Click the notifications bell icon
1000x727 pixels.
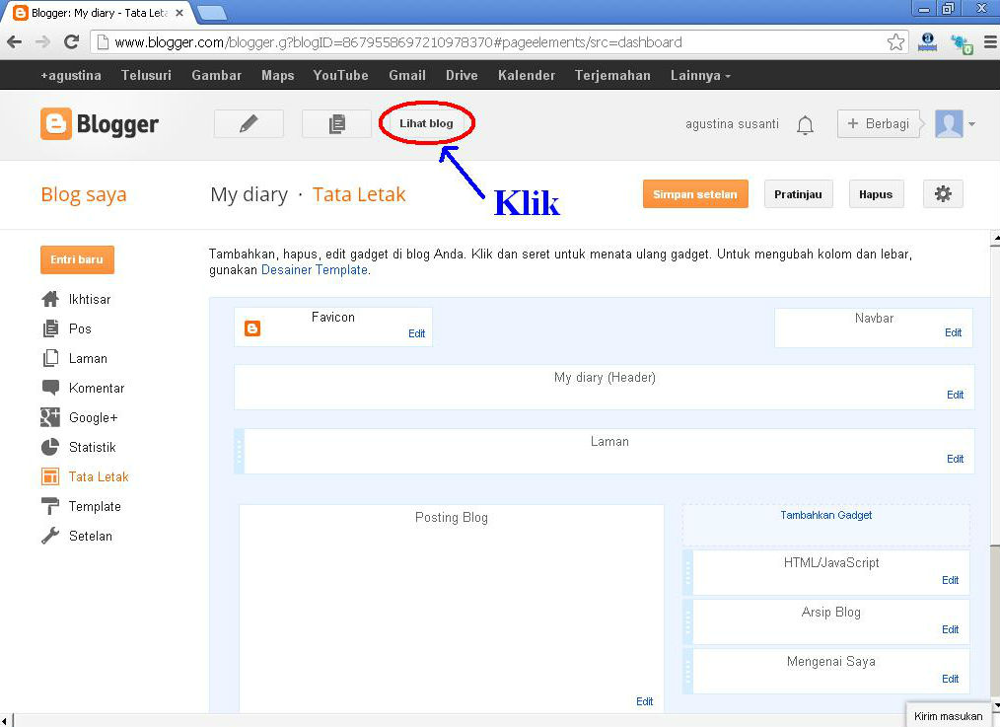pos(805,124)
